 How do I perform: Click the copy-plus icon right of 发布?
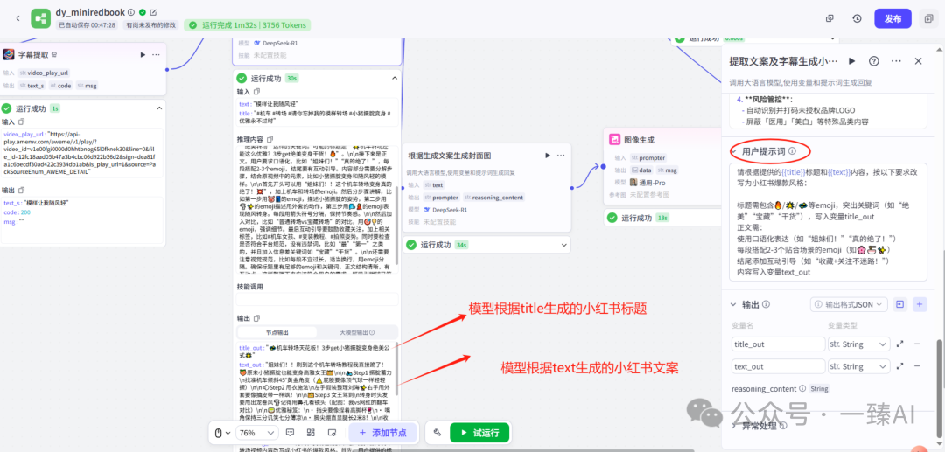(928, 18)
